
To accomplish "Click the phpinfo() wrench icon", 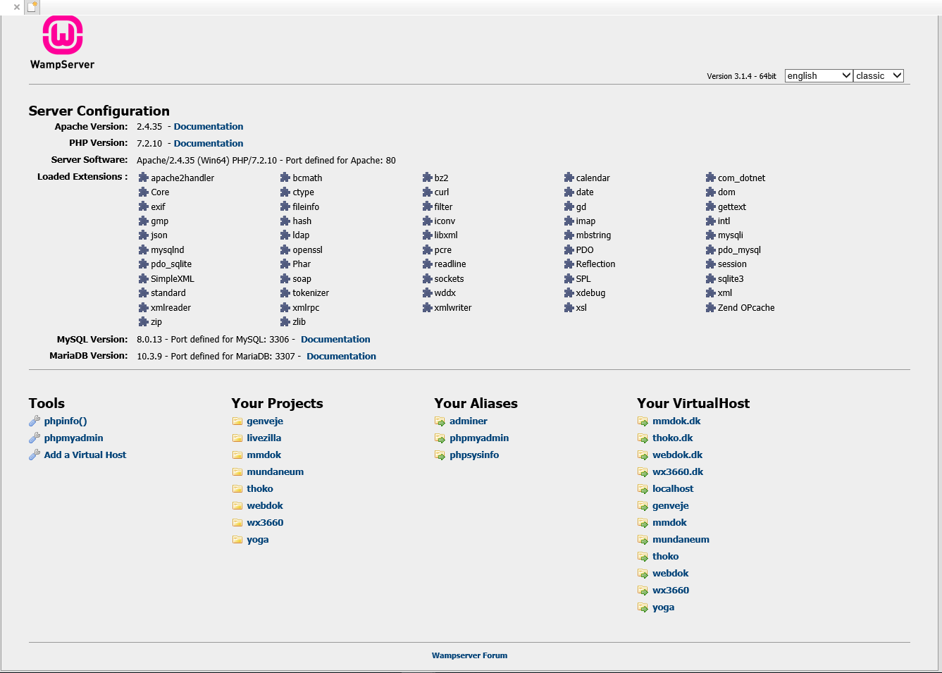I will (35, 421).
